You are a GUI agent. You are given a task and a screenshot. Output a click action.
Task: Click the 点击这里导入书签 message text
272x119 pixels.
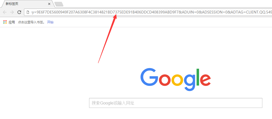(32, 22)
